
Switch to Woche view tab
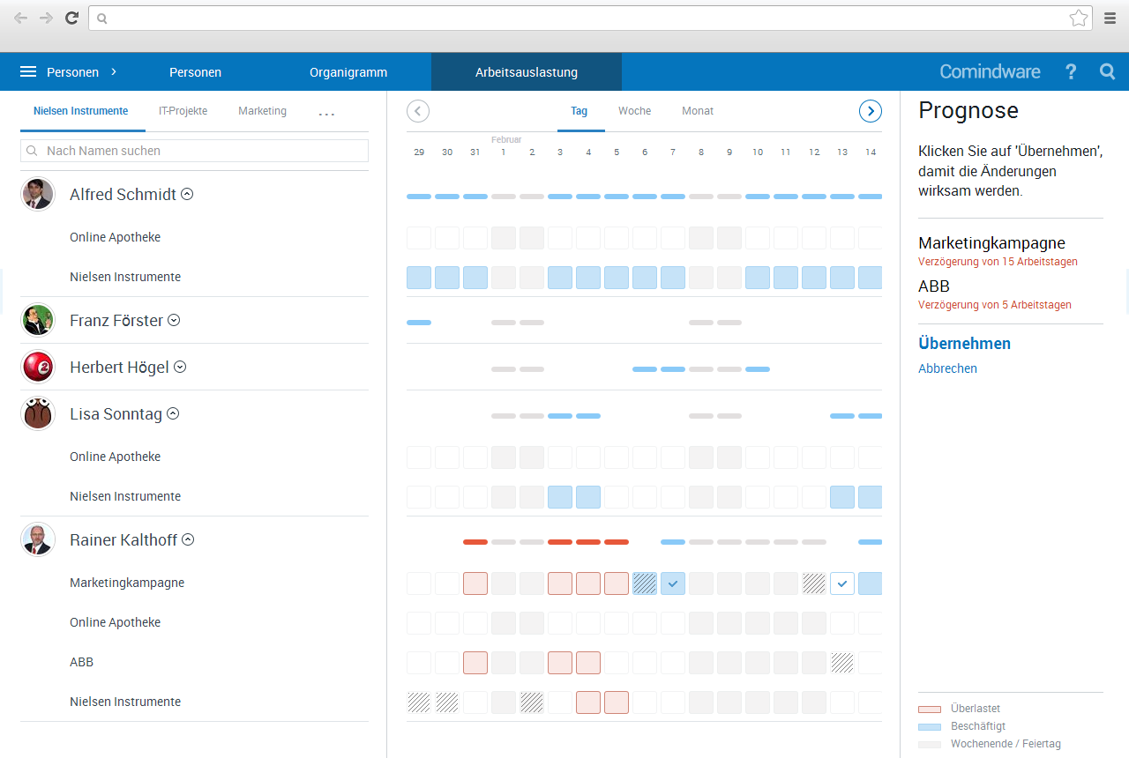click(x=634, y=111)
